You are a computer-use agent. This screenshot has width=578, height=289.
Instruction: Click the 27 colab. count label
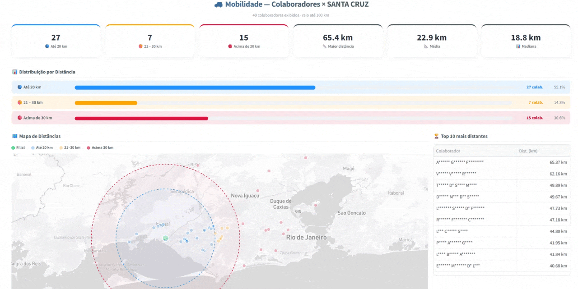tap(535, 87)
